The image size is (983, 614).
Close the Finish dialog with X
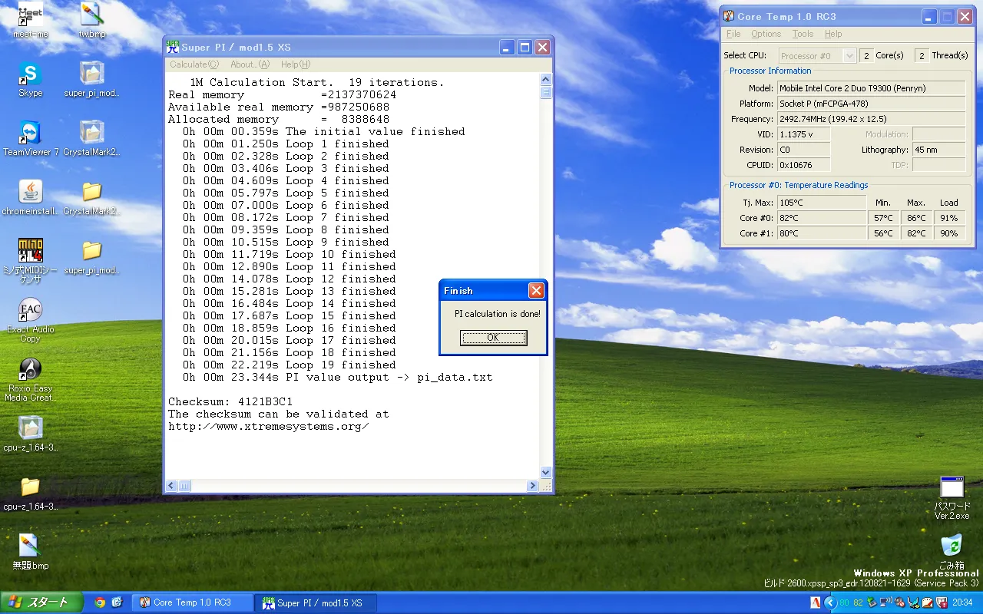tap(536, 290)
